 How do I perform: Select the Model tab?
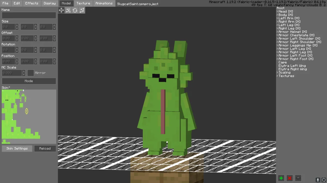tap(66, 4)
